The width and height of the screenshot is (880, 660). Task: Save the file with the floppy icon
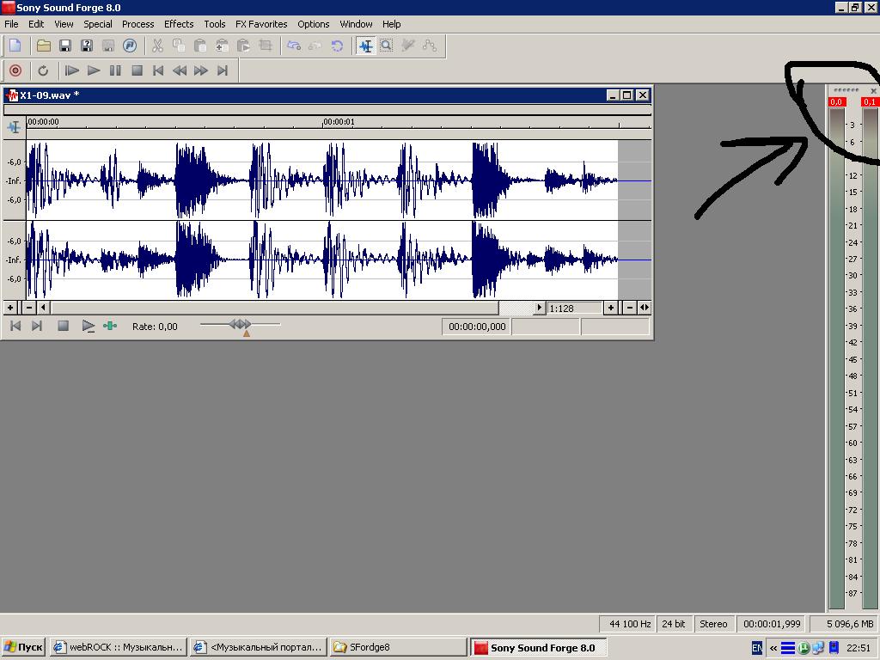tap(65, 46)
